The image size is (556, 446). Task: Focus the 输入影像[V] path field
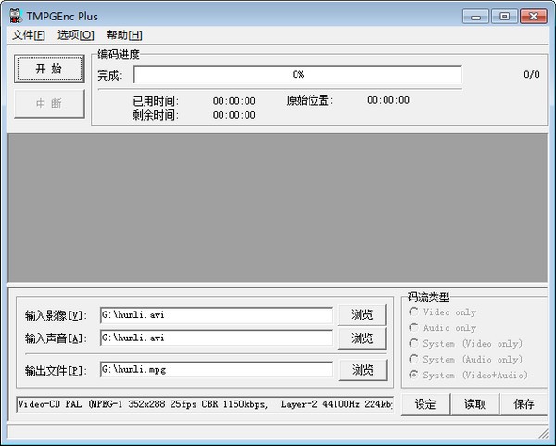(x=216, y=315)
